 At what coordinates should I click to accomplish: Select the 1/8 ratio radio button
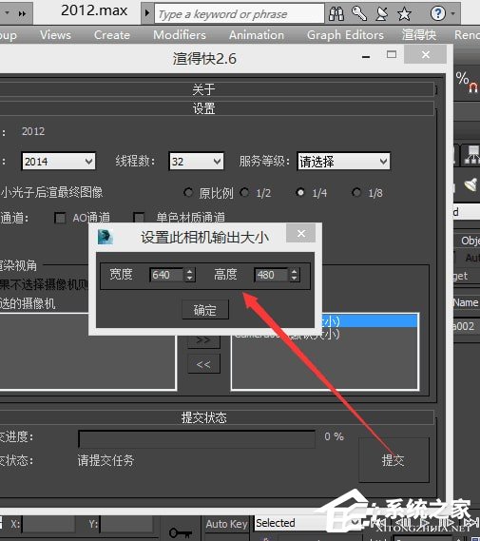tap(356, 192)
